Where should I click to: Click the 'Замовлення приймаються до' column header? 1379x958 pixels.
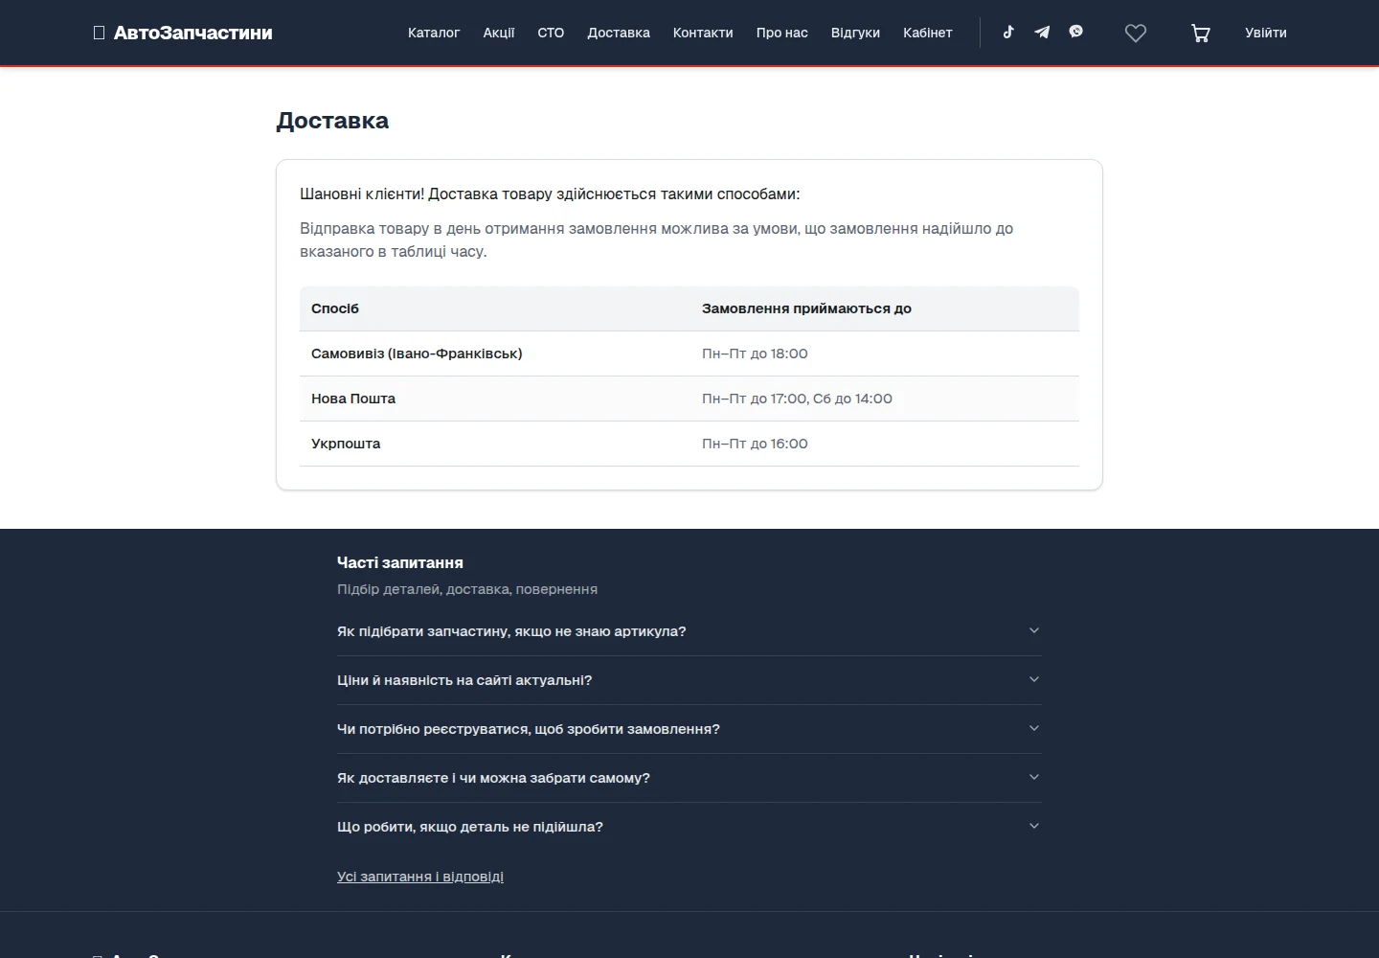[x=885, y=308]
